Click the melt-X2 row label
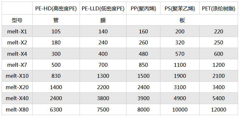 coord(17,42)
